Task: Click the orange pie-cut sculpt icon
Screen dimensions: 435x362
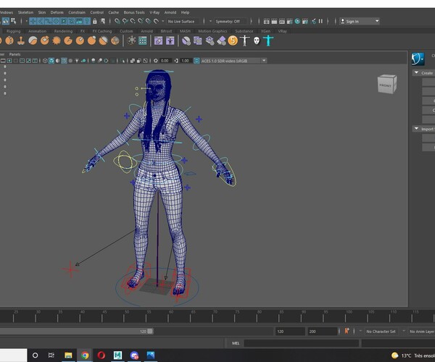Action: 68,41
